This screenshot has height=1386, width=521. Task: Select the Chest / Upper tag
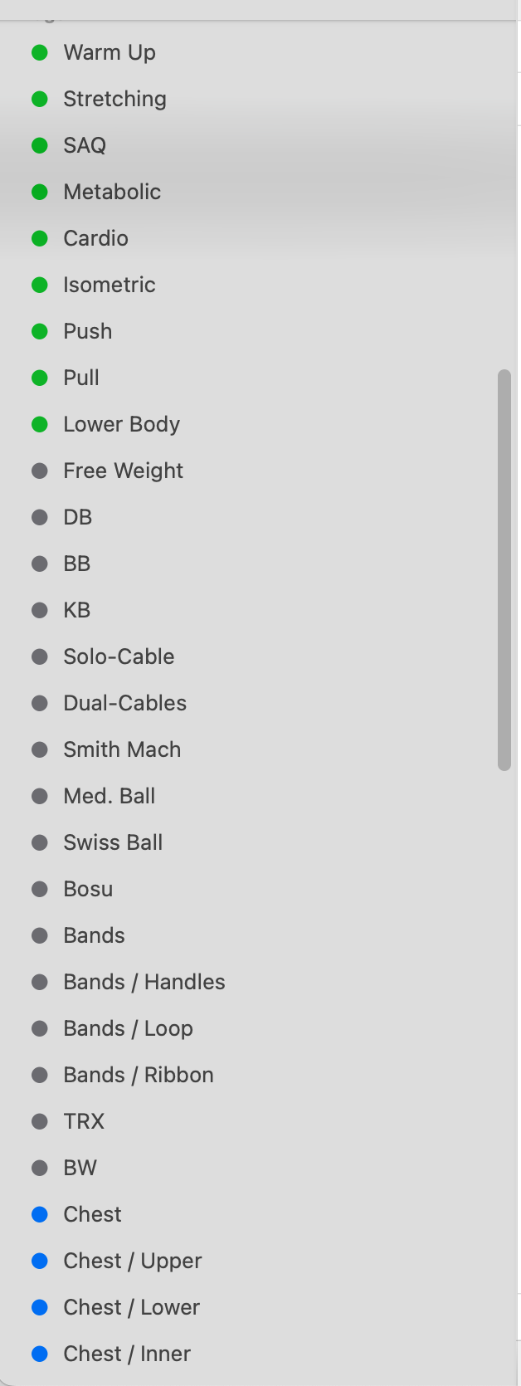pyautogui.click(x=133, y=1262)
